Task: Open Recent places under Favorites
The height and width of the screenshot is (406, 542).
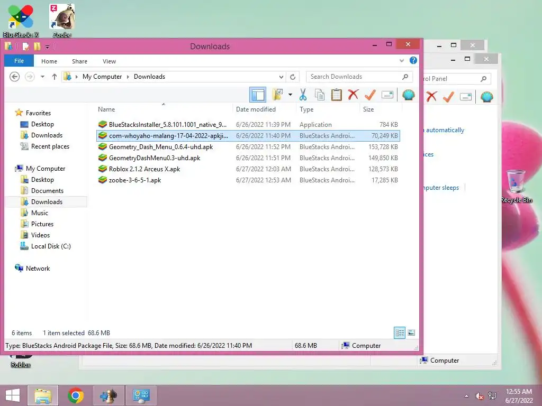Action: pos(45,146)
